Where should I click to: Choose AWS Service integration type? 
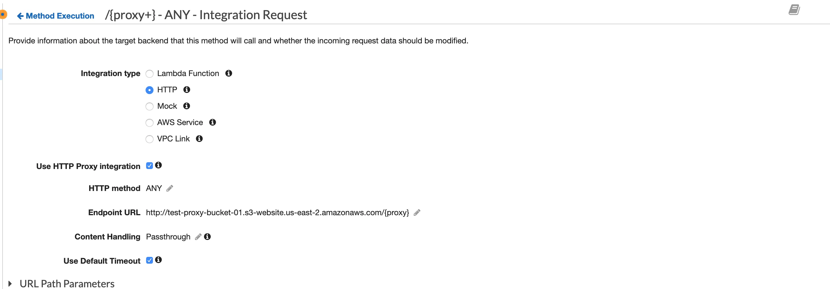(150, 123)
